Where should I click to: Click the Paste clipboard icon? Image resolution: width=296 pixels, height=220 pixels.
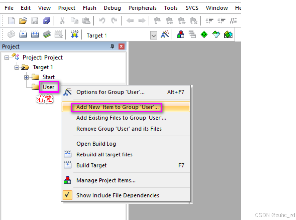click(x=86, y=21)
